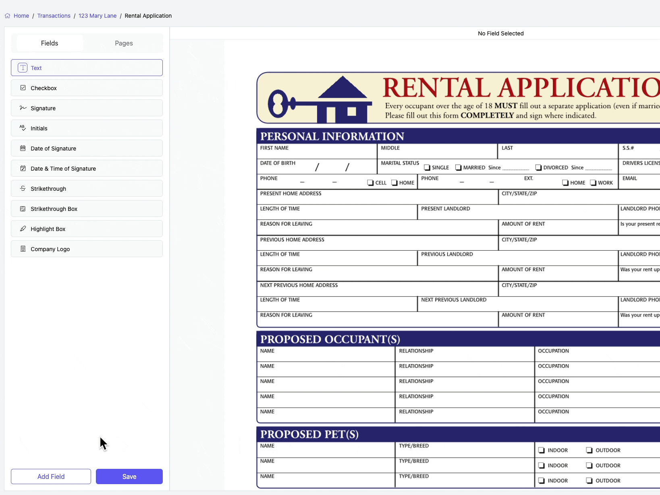This screenshot has height=495, width=660.
Task: Click the Initials field icon
Action: [x=23, y=128]
